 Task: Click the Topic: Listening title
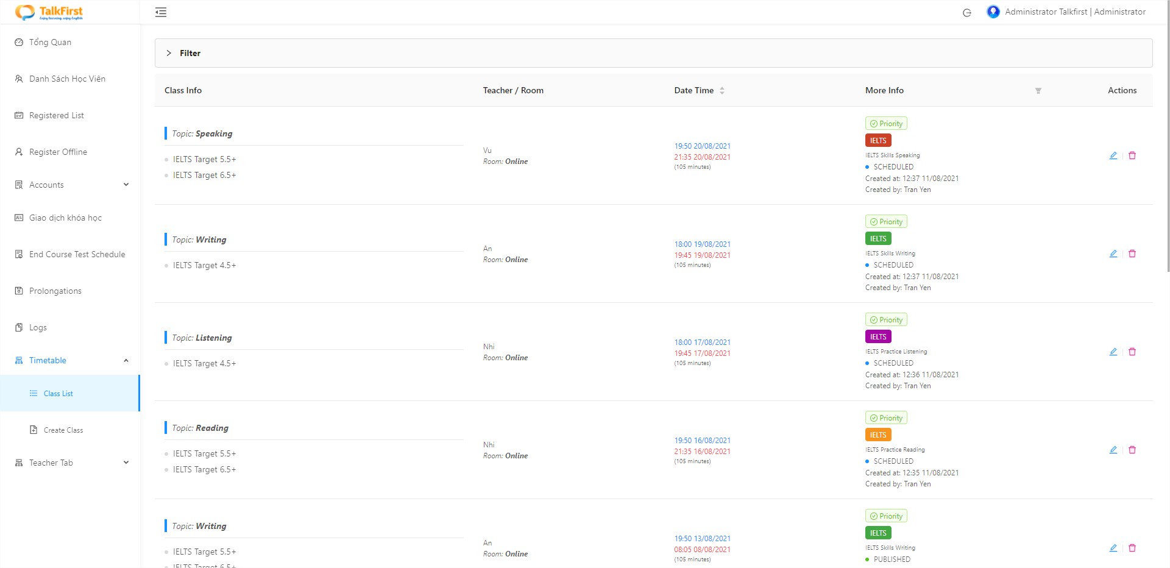click(x=202, y=338)
